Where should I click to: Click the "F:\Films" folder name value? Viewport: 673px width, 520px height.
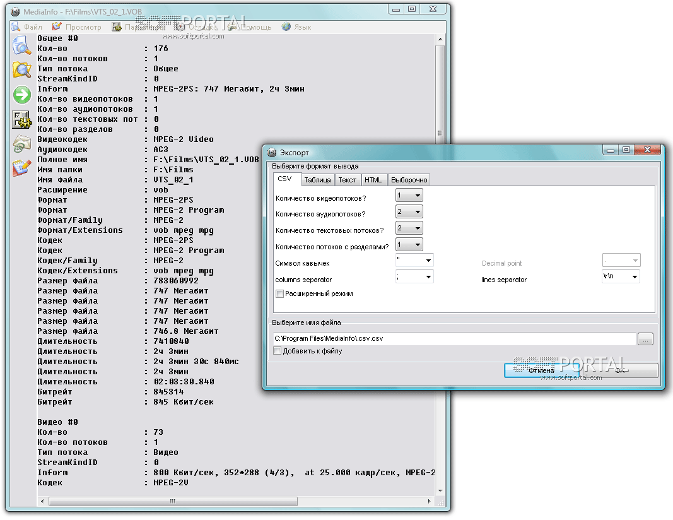click(x=173, y=170)
